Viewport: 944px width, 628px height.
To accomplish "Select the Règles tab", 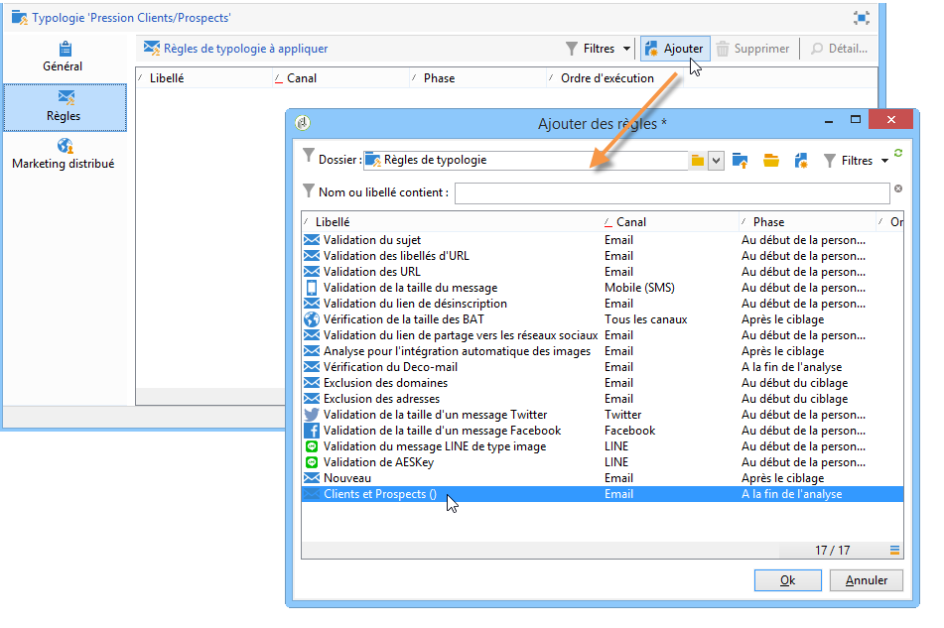I will (x=65, y=107).
